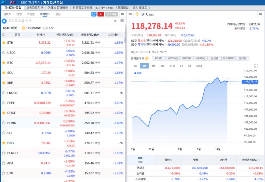Open the K프리미엄 tab
This screenshot has width=265, height=182.
[x=122, y=8]
